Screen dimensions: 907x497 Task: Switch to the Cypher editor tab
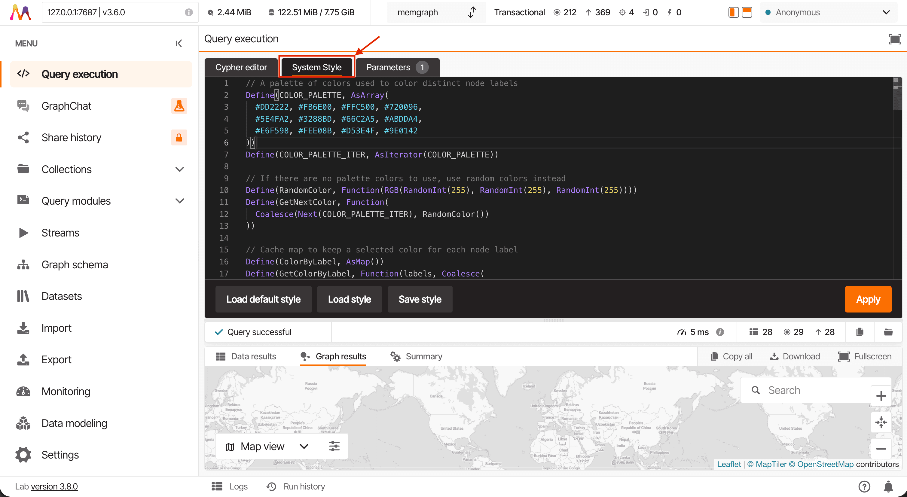(x=241, y=67)
